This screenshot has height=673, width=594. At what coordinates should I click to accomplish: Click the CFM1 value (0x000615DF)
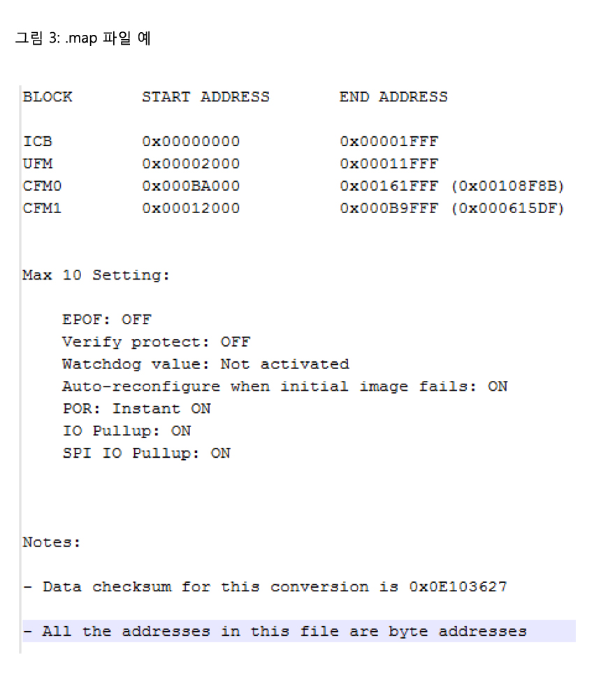(x=507, y=208)
